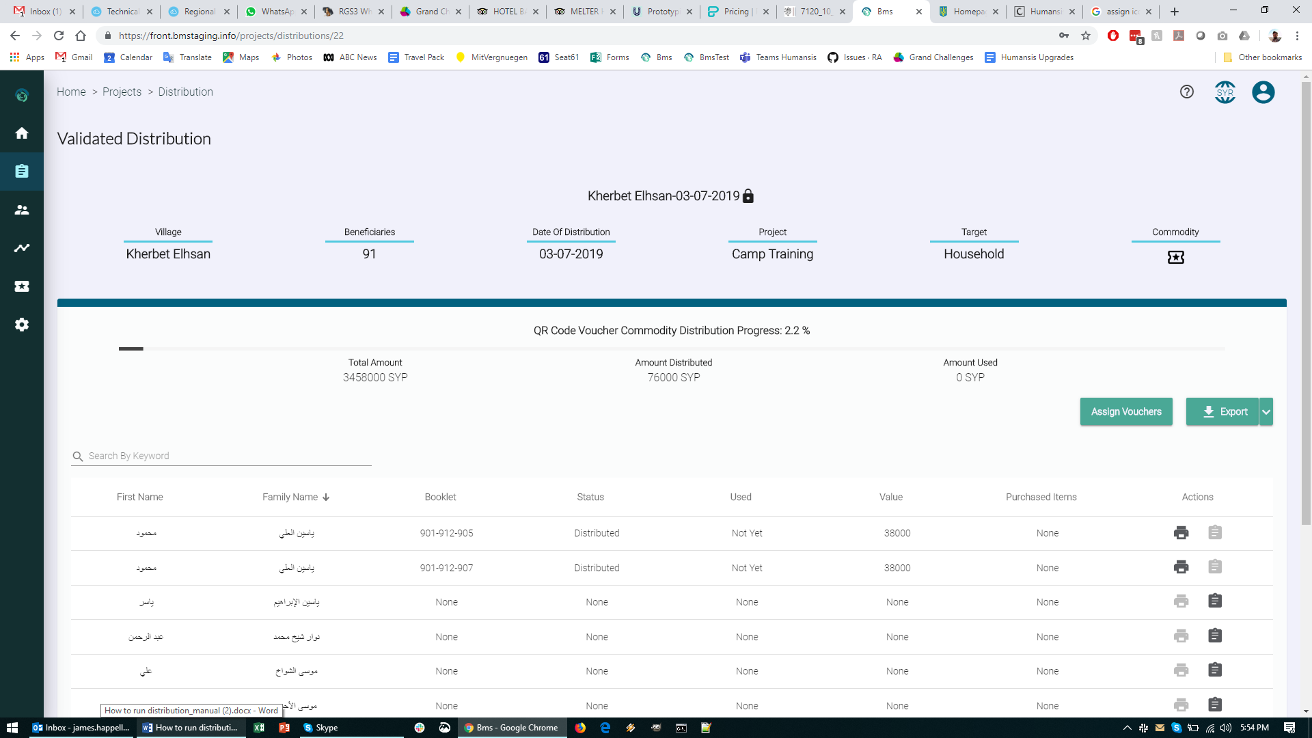Open the reports chart icon in sidebar
The image size is (1312, 738).
tap(22, 248)
